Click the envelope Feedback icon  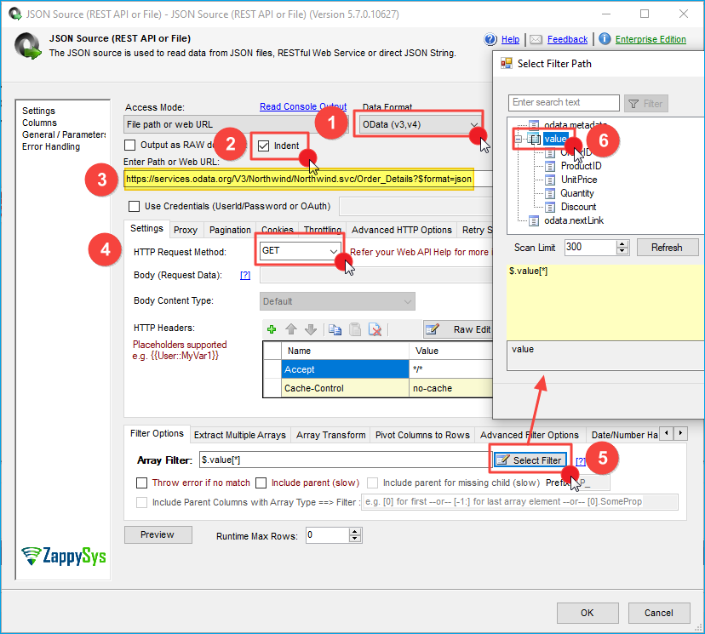(536, 39)
